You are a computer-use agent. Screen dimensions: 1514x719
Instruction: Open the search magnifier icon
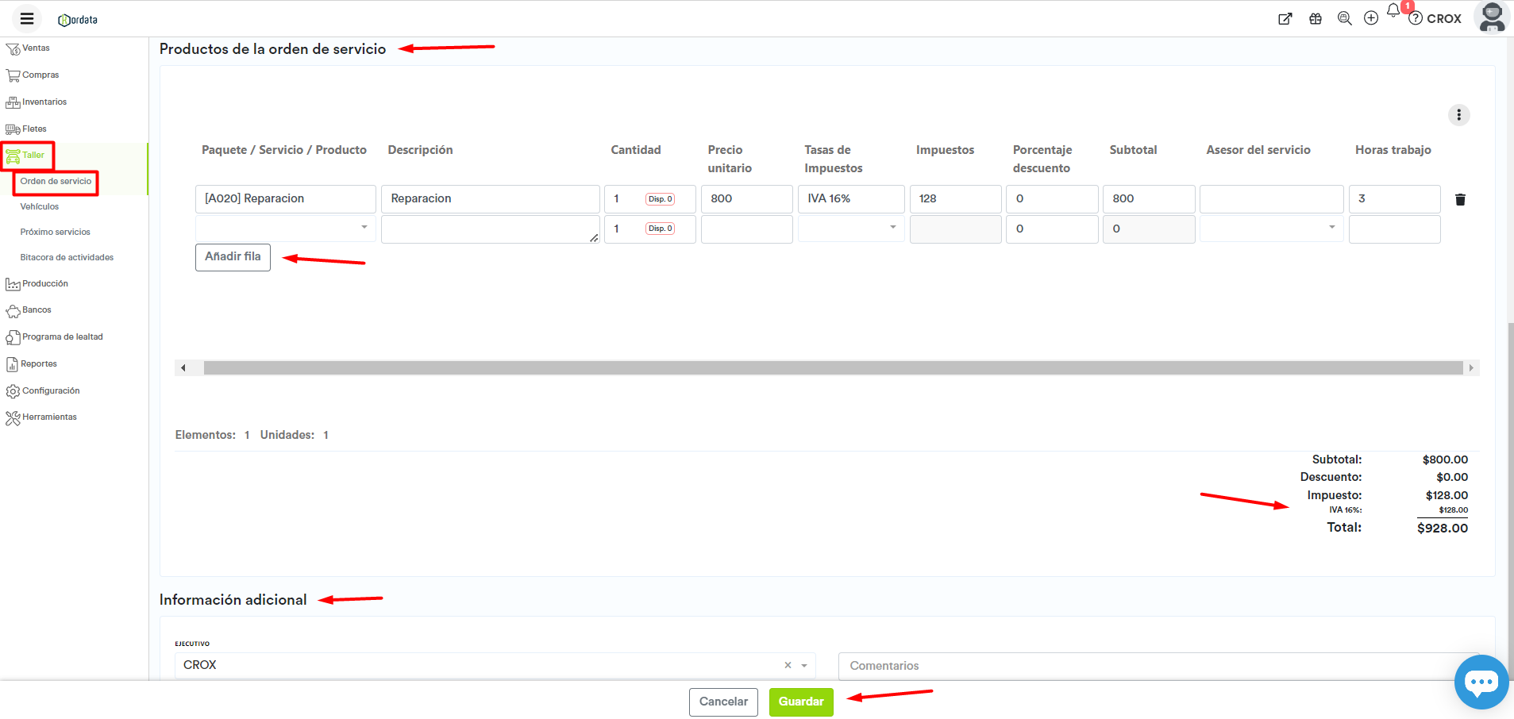coord(1344,18)
